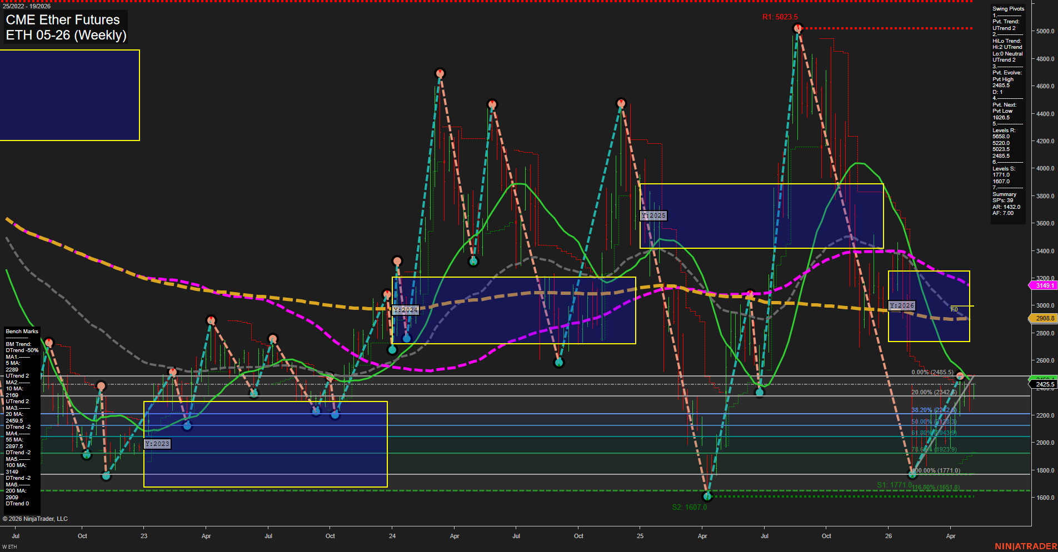This screenshot has height=552, width=1058.
Task: Click the 0.00% (2485.5) Fibonacci label
Action: coord(932,372)
